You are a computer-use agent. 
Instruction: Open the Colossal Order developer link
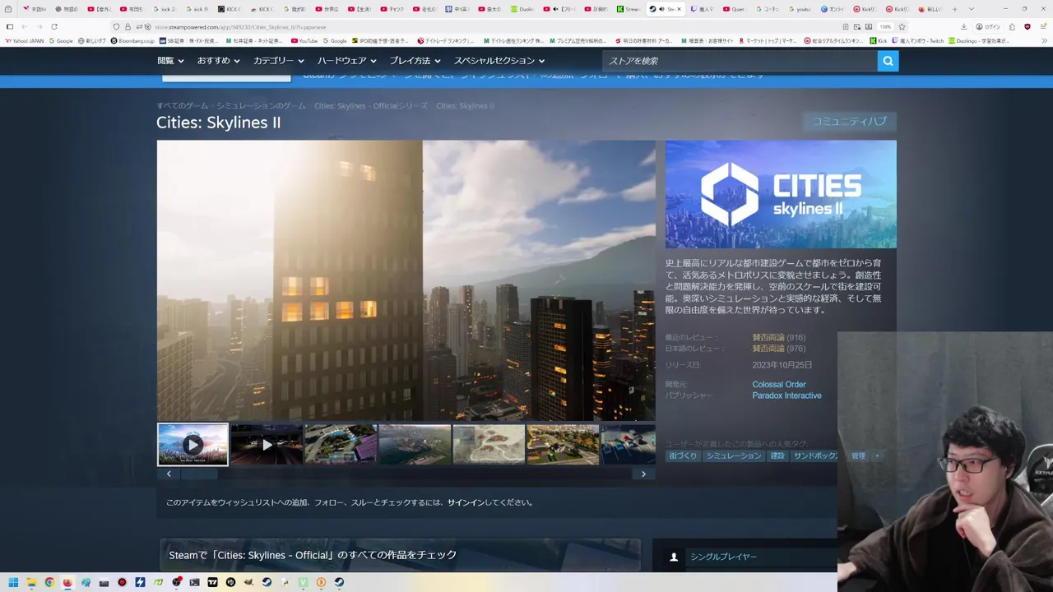[x=779, y=384]
